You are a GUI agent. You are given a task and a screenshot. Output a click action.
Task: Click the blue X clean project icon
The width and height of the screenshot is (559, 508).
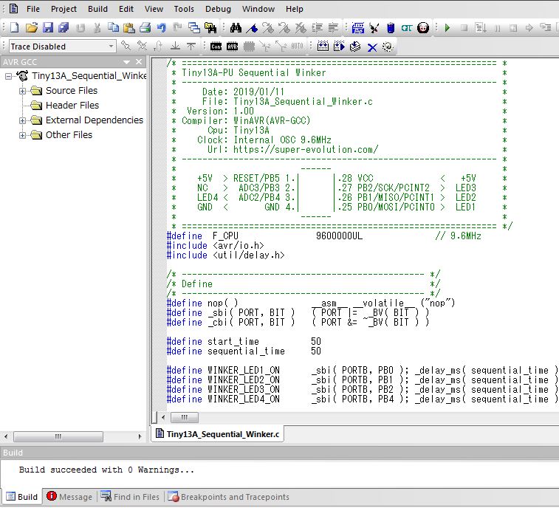(372, 47)
